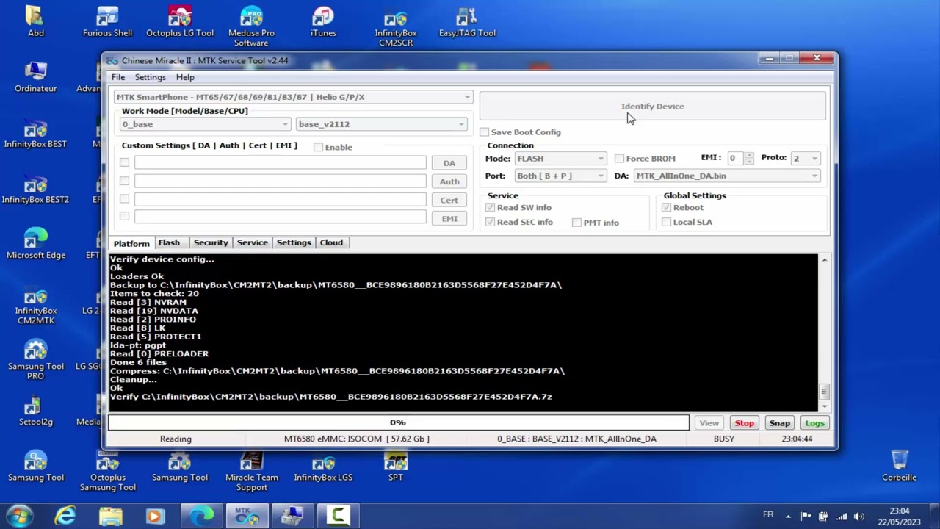This screenshot has height=529, width=940.
Task: Open the DA MTK_AllInOne_DA.bin dropdown
Action: coord(727,176)
